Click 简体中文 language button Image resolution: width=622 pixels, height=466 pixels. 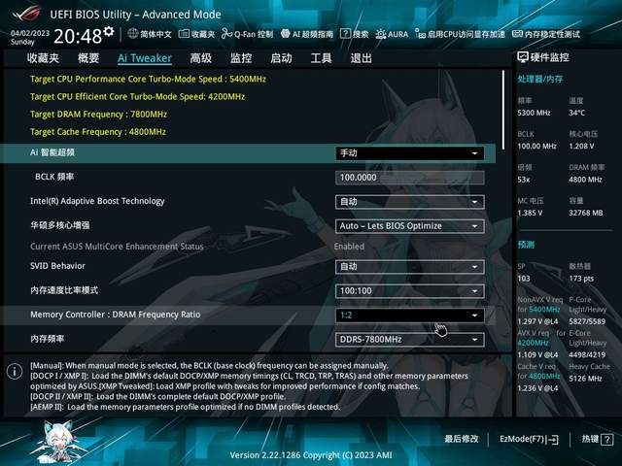coord(150,34)
